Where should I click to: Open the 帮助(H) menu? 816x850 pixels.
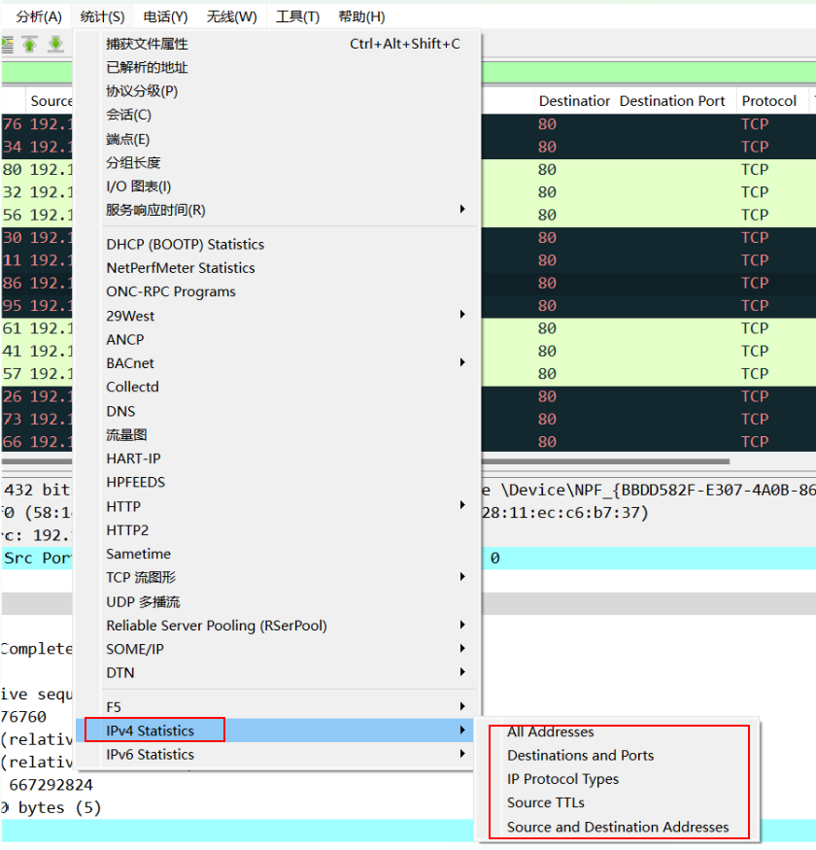tap(361, 17)
